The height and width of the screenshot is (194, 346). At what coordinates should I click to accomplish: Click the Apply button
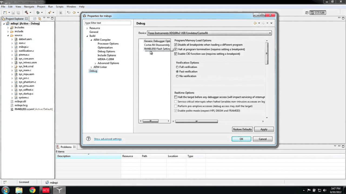click(x=264, y=129)
